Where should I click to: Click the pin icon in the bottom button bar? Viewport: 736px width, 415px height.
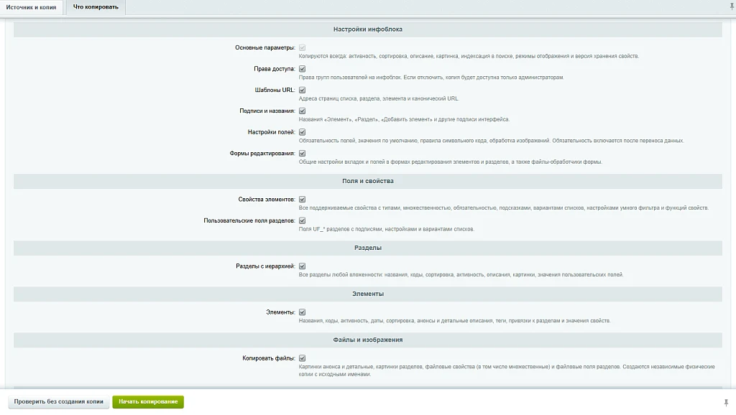tap(726, 402)
